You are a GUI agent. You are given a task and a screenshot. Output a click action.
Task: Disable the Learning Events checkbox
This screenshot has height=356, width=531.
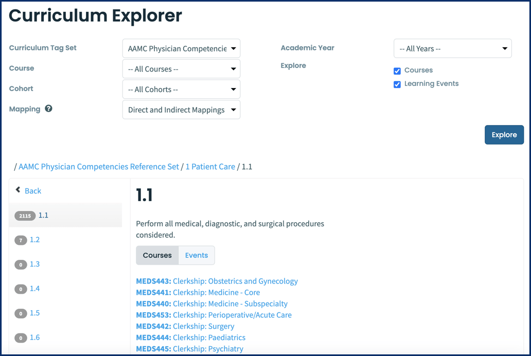[x=397, y=84]
